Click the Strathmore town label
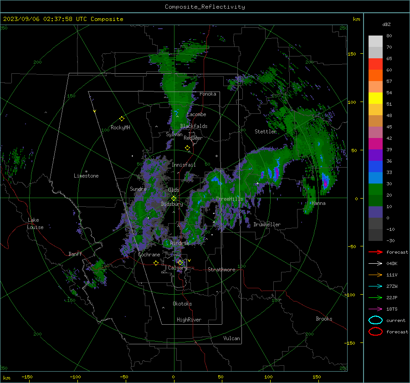410x383 pixels. point(221,270)
